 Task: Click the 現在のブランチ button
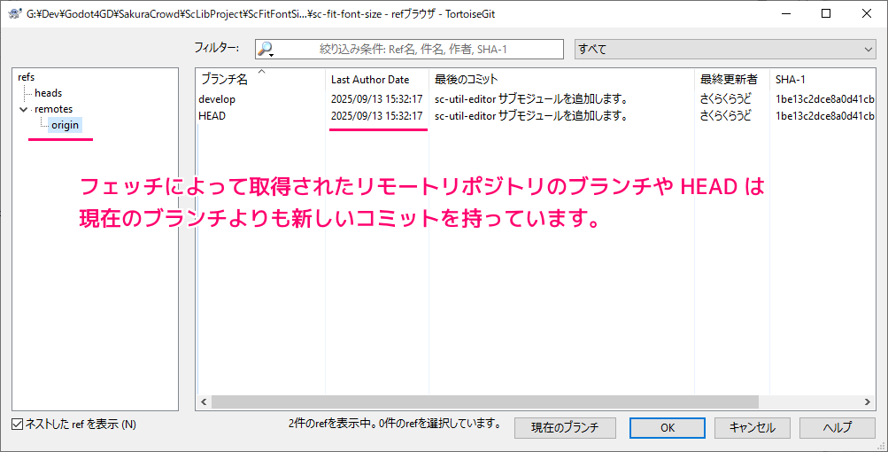[x=565, y=427]
